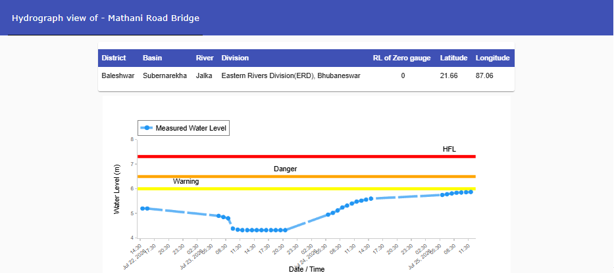
Task: Select the Longitude column header
Action: 493,58
